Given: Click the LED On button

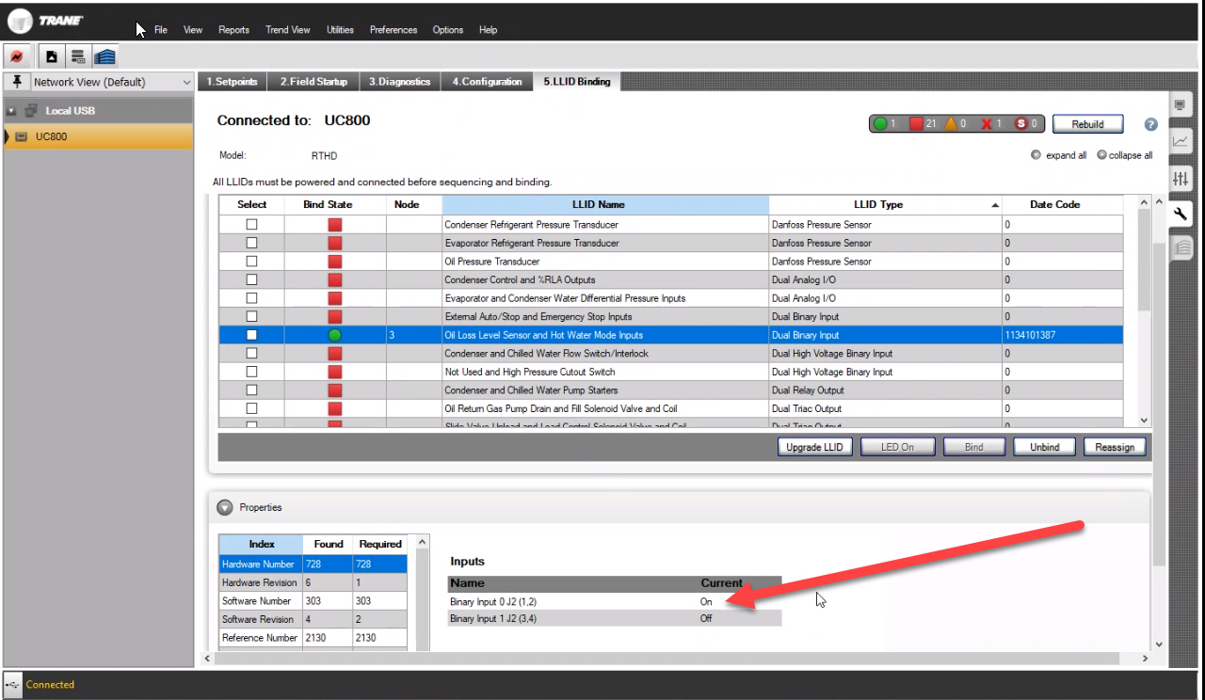Looking at the screenshot, I should coord(897,447).
